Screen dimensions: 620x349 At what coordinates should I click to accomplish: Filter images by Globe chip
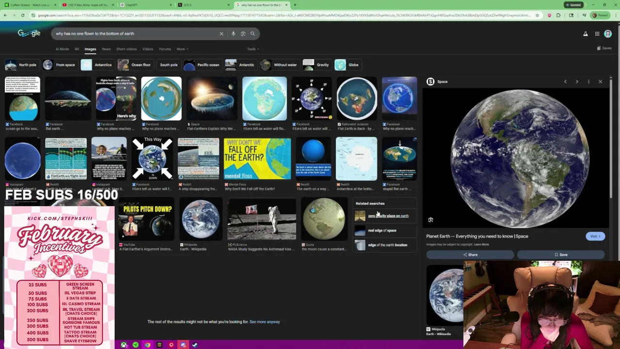tap(347, 65)
